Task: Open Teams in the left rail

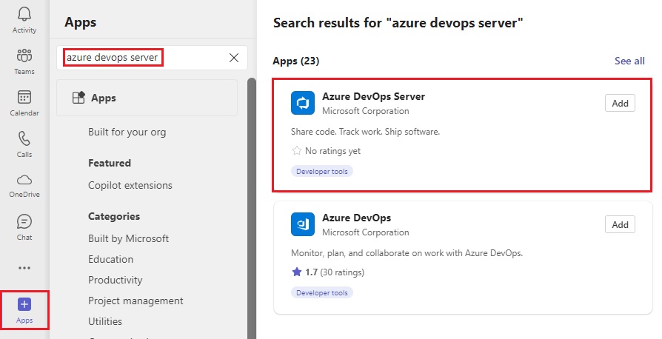Action: 24,56
